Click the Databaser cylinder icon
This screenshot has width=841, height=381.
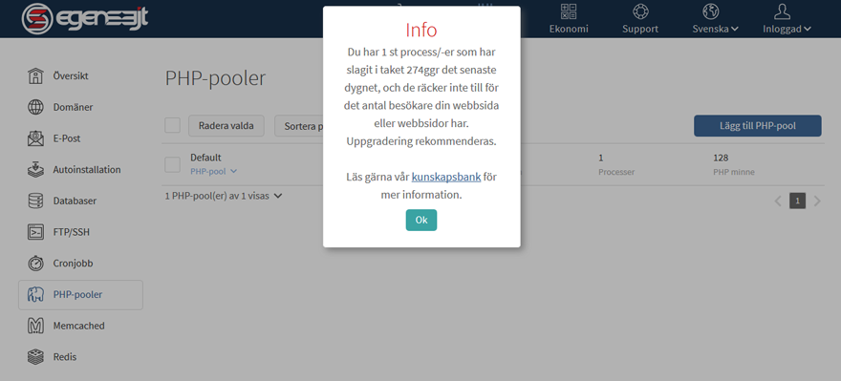pos(35,201)
